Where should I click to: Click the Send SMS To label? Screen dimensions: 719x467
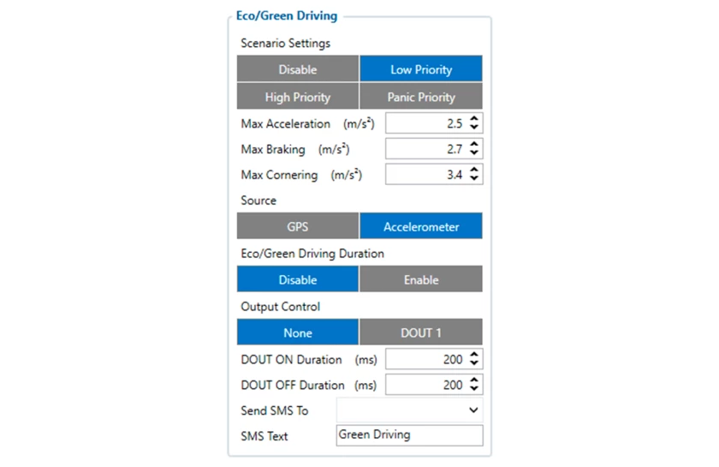(x=274, y=410)
